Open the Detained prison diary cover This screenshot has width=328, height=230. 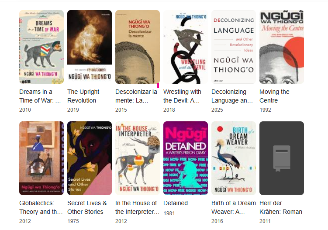point(186,158)
